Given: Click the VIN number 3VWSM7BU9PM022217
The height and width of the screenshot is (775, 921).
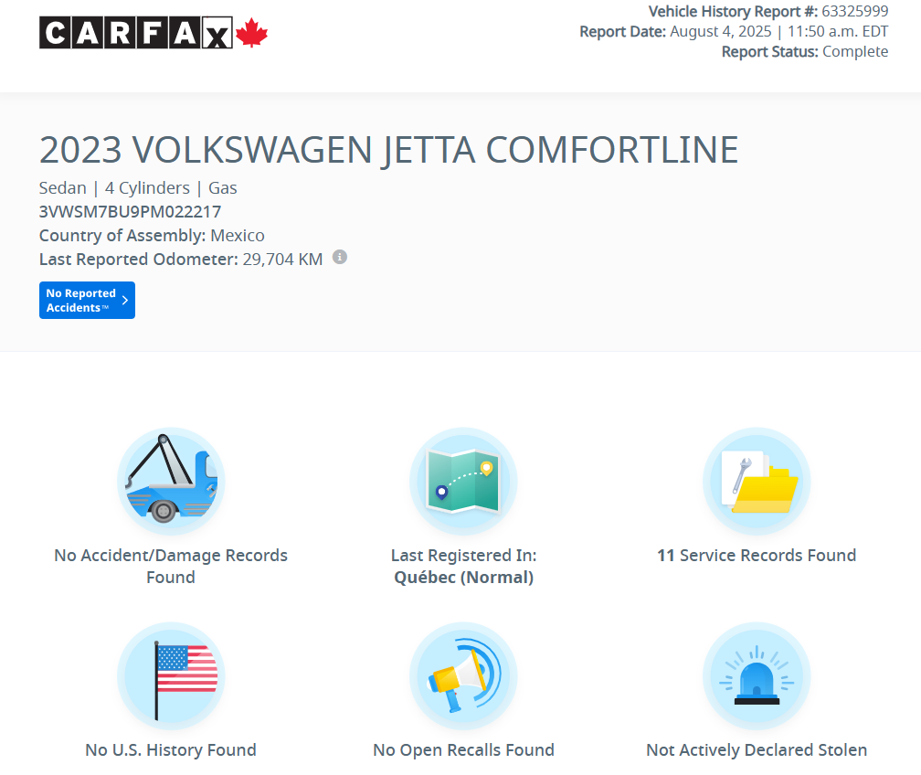Looking at the screenshot, I should [x=130, y=211].
